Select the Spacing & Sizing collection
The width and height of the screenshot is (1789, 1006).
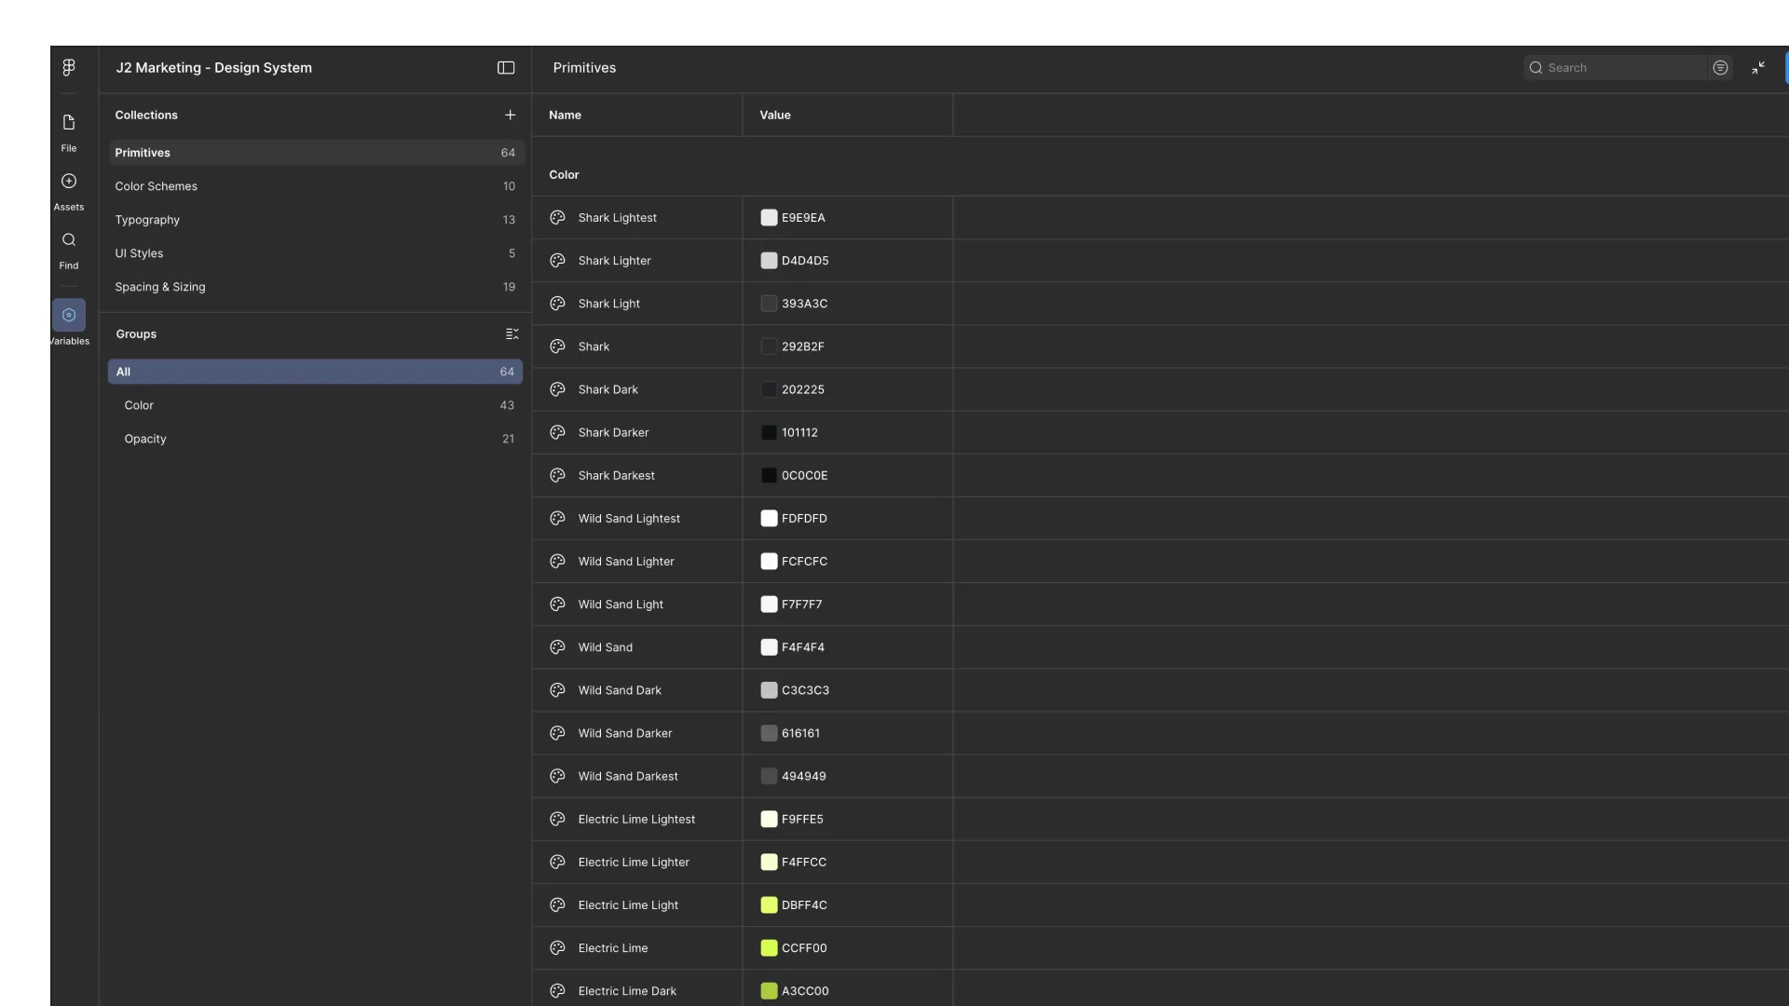[160, 287]
